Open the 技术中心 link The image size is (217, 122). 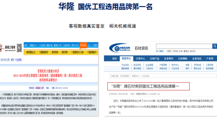tap(175, 65)
